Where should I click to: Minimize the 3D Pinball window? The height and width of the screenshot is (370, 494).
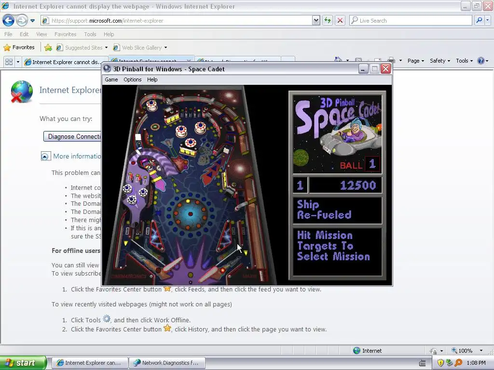363,69
